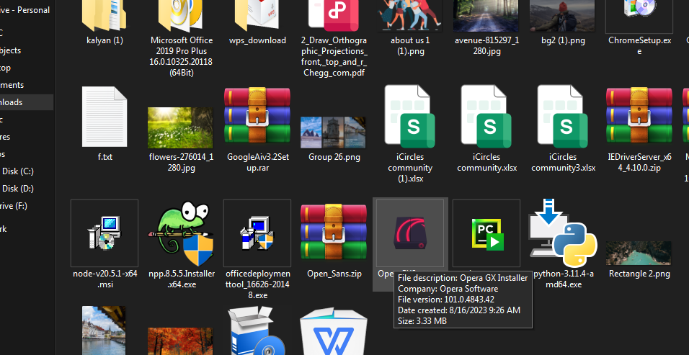
Task: Open Drive (F:) in the sidebar
Action: [14, 206]
